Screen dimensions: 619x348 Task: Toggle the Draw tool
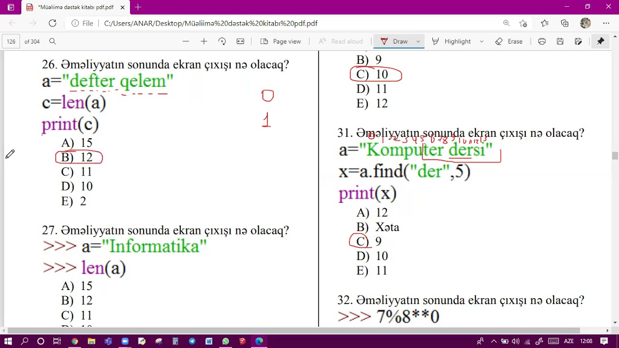(395, 42)
